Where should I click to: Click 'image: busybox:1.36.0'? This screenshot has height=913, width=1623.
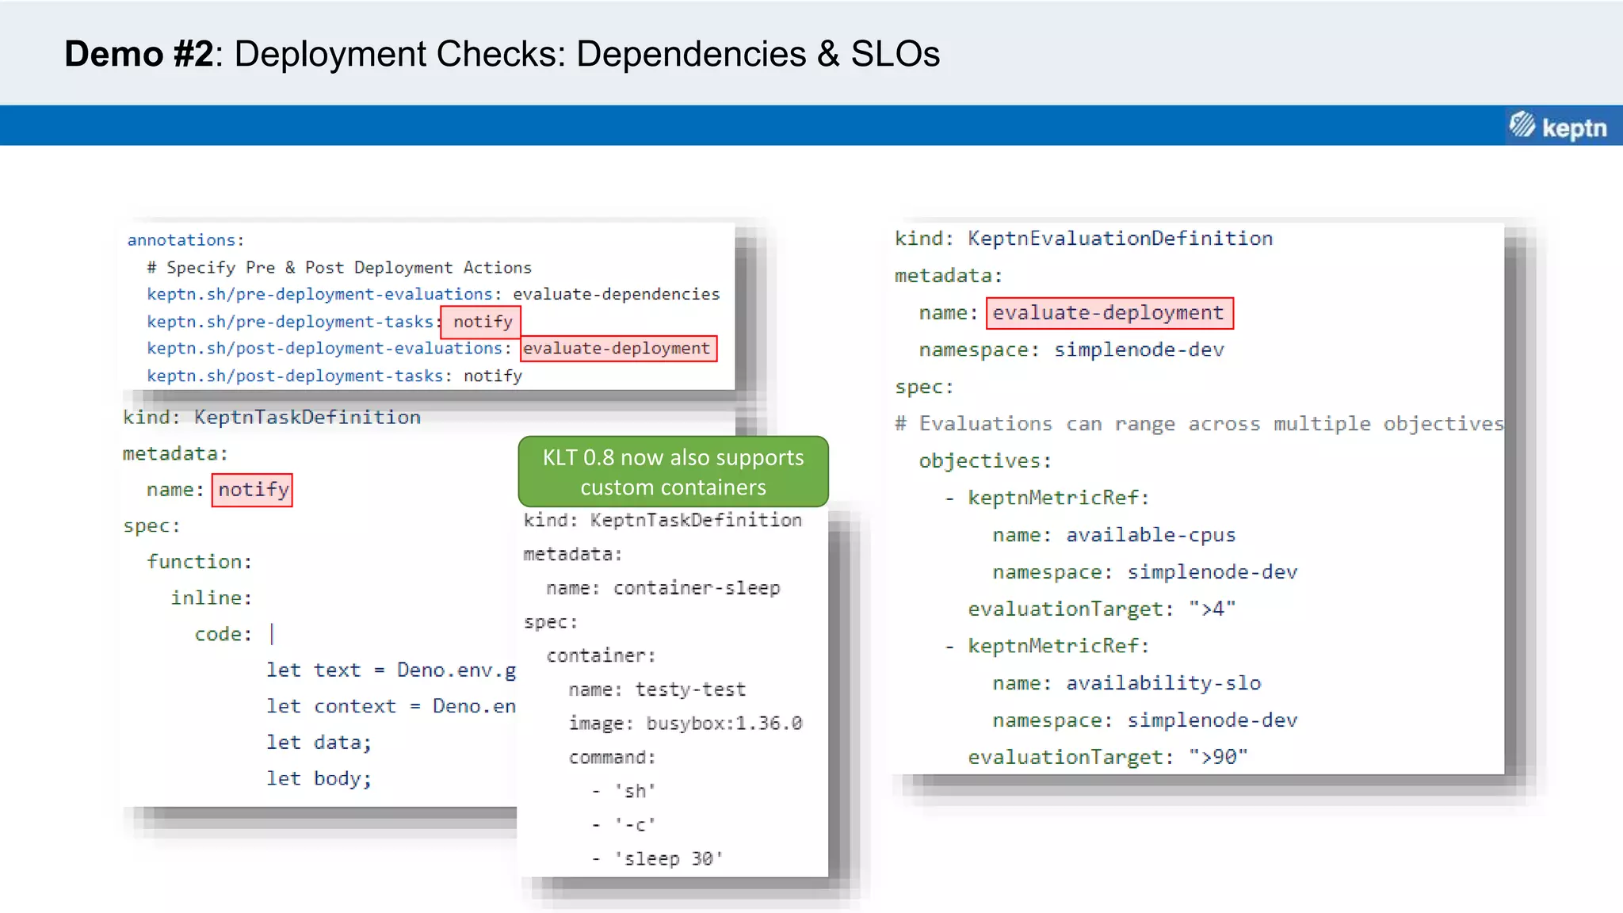tap(685, 724)
